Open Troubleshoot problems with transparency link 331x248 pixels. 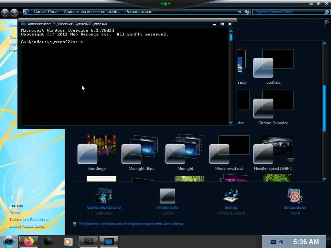(x=131, y=224)
